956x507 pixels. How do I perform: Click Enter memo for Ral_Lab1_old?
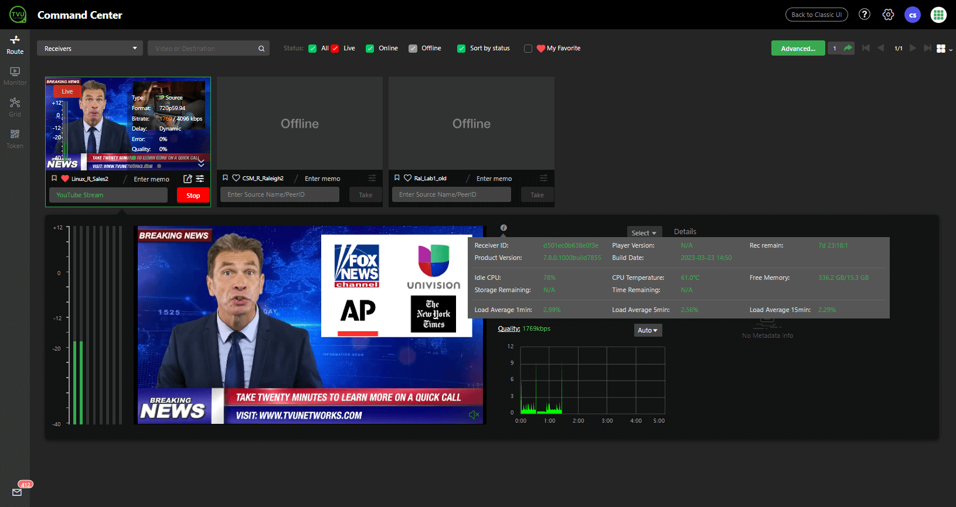[x=494, y=179]
